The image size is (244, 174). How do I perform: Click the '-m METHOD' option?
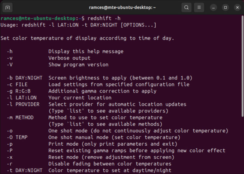point(20,118)
